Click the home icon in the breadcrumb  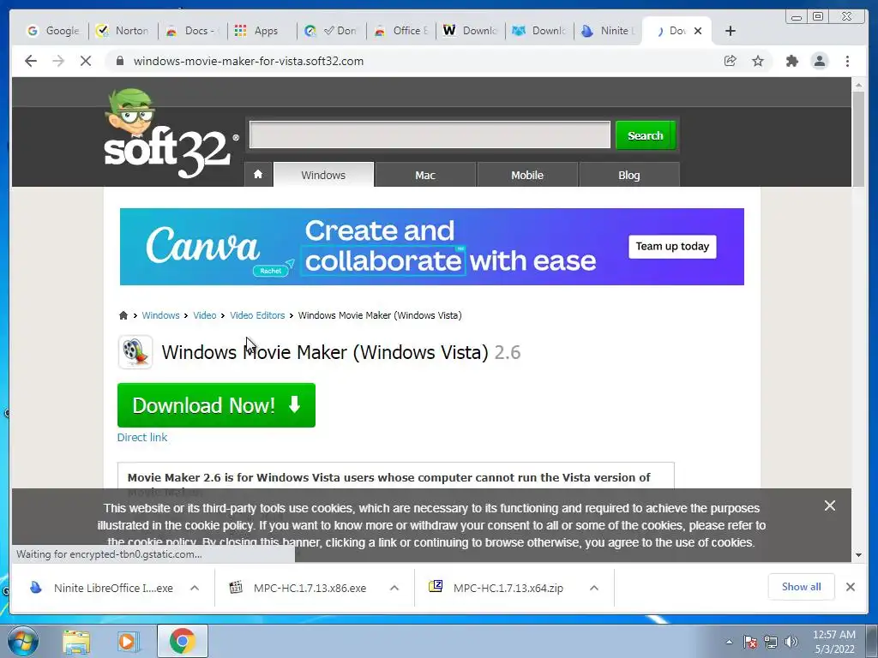(123, 315)
